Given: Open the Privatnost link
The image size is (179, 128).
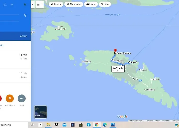Looking at the screenshot, I should [x=165, y=120].
